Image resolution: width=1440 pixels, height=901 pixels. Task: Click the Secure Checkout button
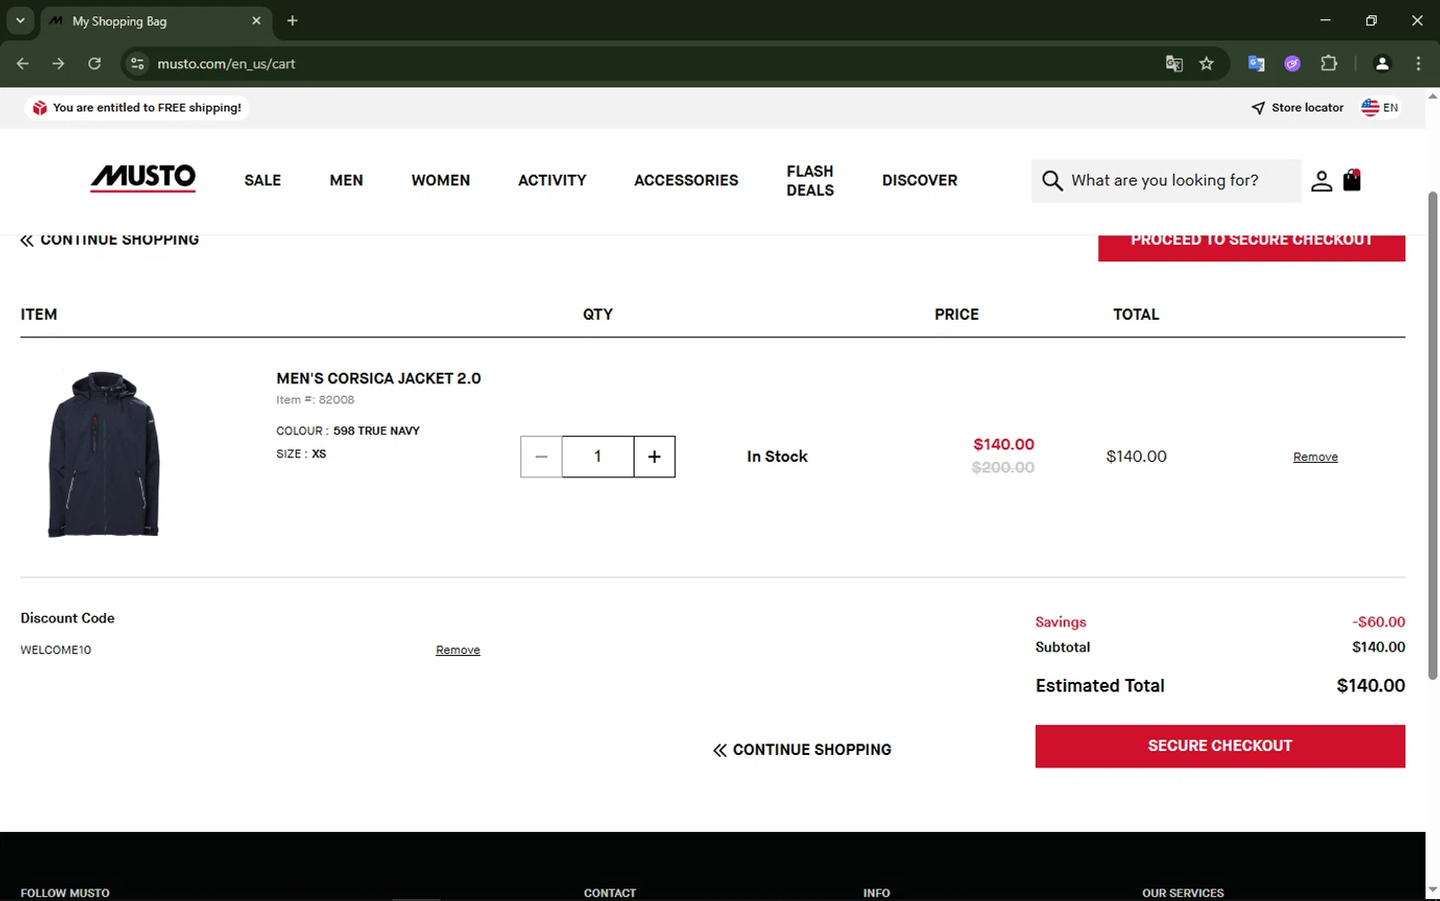click(x=1220, y=746)
